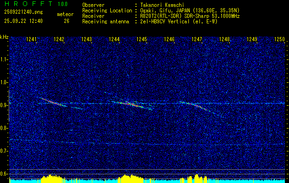Click the 0.9 kHz axis label

point(4,105)
